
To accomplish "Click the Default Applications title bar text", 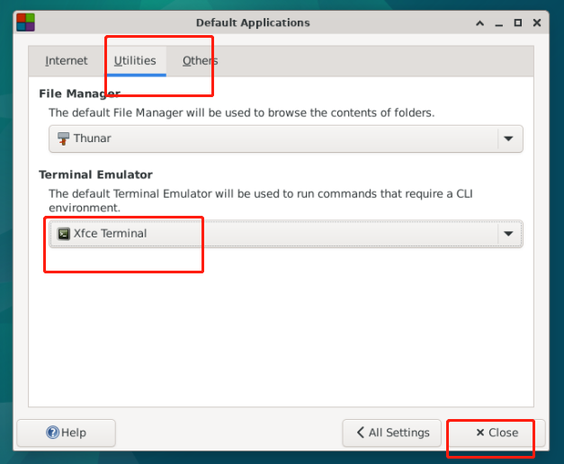I will pyautogui.click(x=252, y=22).
